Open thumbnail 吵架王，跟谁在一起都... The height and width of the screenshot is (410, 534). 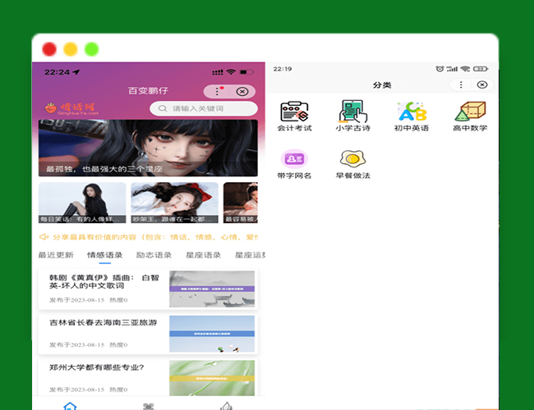(175, 203)
